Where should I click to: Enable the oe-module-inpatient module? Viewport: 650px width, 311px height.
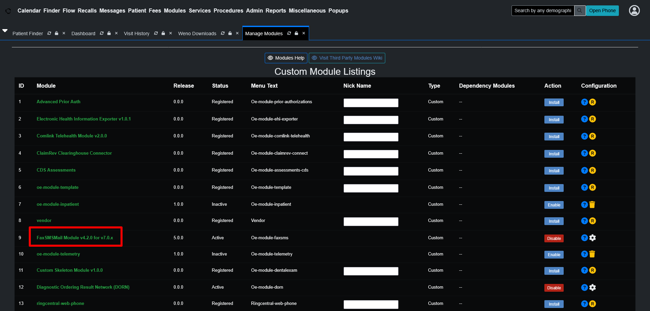pos(554,205)
